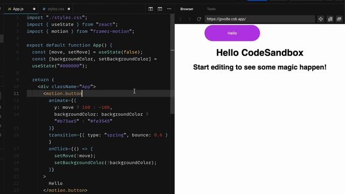Click 'Start editing to see some magic happen!' text

point(260,67)
